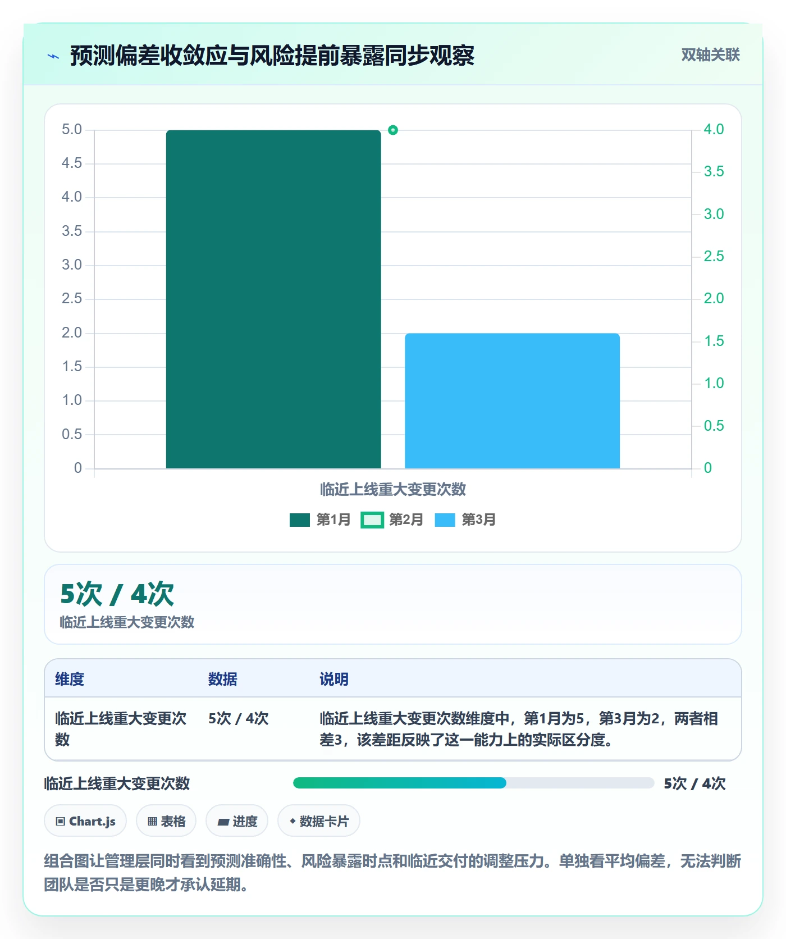Click the title 预测偏差收敛应与风险提前暴露同步观察

(x=272, y=56)
